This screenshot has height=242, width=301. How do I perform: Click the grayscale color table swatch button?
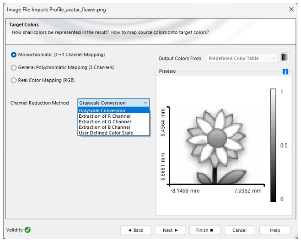click(x=285, y=57)
